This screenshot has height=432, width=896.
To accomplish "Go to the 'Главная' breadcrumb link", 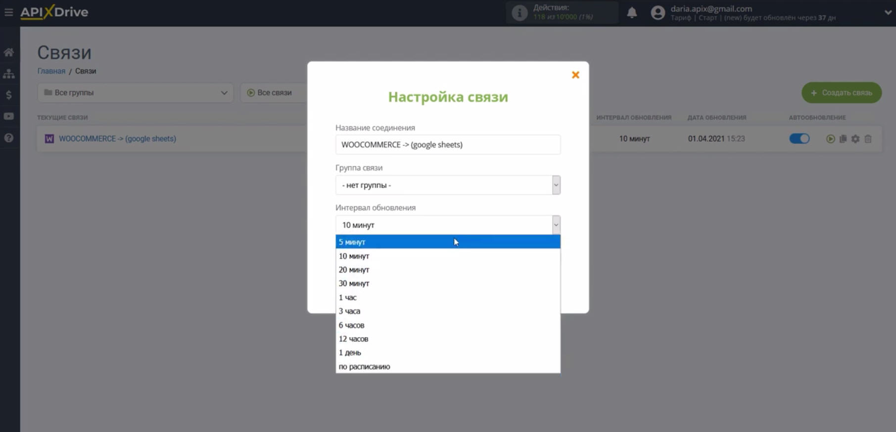I will (x=51, y=71).
